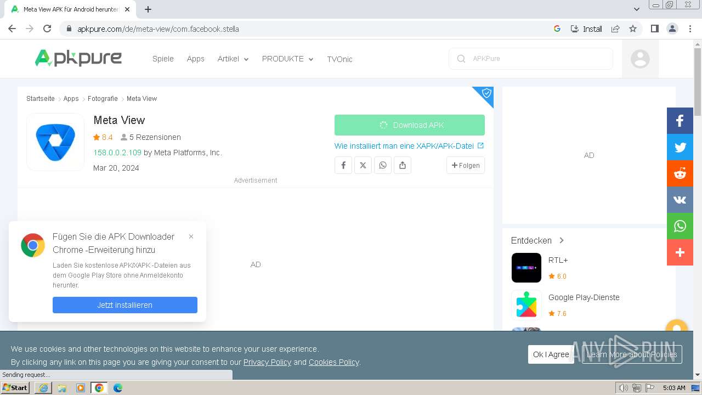Viewport: 702px width, 395px height.
Task: Click Startseite breadcrumb
Action: [41, 99]
